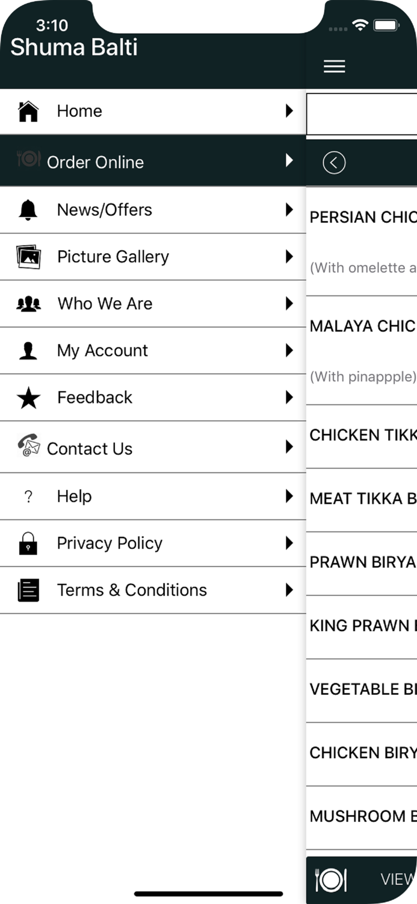
Task: Tap the Terms & Conditions document icon
Action: click(x=28, y=591)
